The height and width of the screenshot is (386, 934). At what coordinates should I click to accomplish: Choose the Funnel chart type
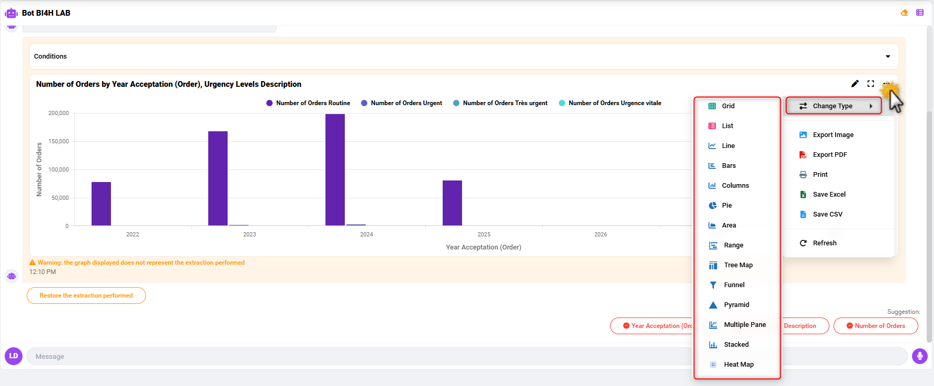click(x=734, y=285)
